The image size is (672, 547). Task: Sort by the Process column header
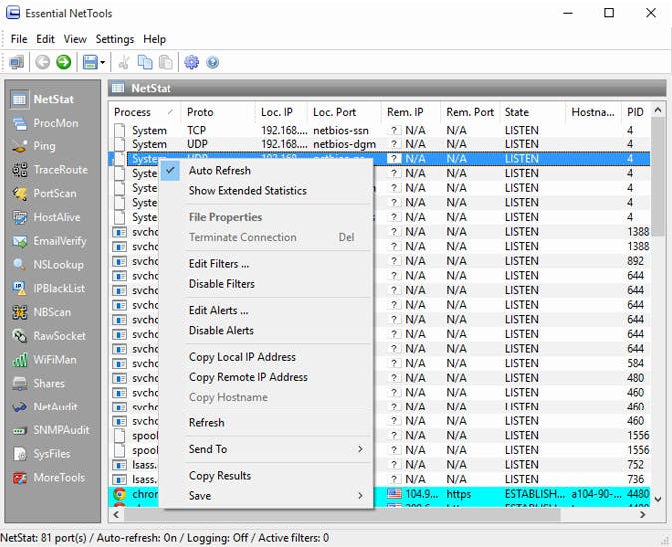(x=144, y=112)
